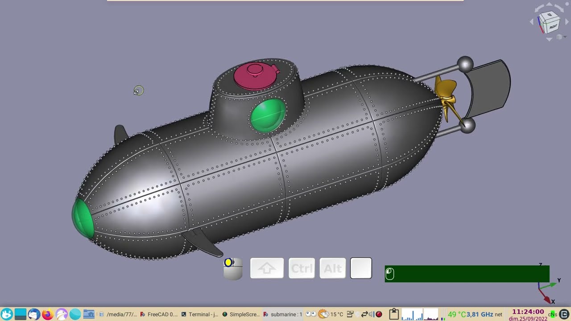Click the blank key overlay button
The width and height of the screenshot is (571, 321).
tap(361, 268)
